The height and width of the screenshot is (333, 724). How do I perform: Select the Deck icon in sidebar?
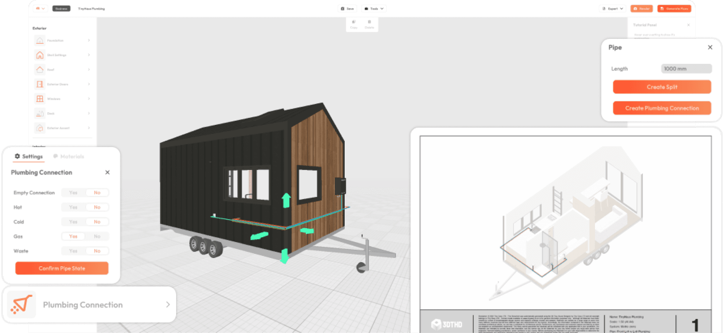[40, 113]
